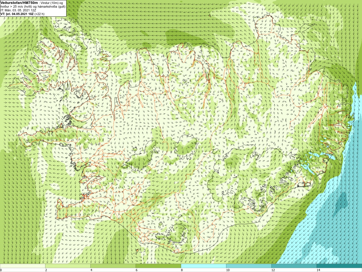Select the darkest teal swatch above 14 m/s
Screen dimensions: 362x272
point(339,266)
